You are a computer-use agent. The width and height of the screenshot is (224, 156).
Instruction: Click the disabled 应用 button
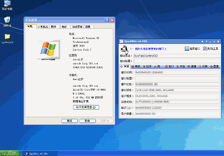105,121
